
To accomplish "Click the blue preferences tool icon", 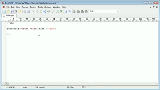I will point(70,11).
